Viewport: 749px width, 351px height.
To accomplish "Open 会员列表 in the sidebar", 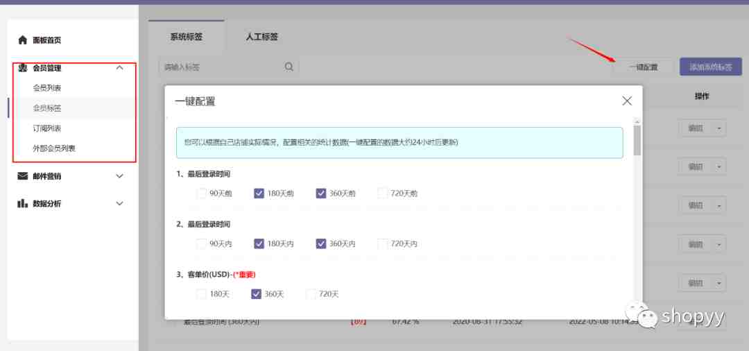I will coord(47,88).
